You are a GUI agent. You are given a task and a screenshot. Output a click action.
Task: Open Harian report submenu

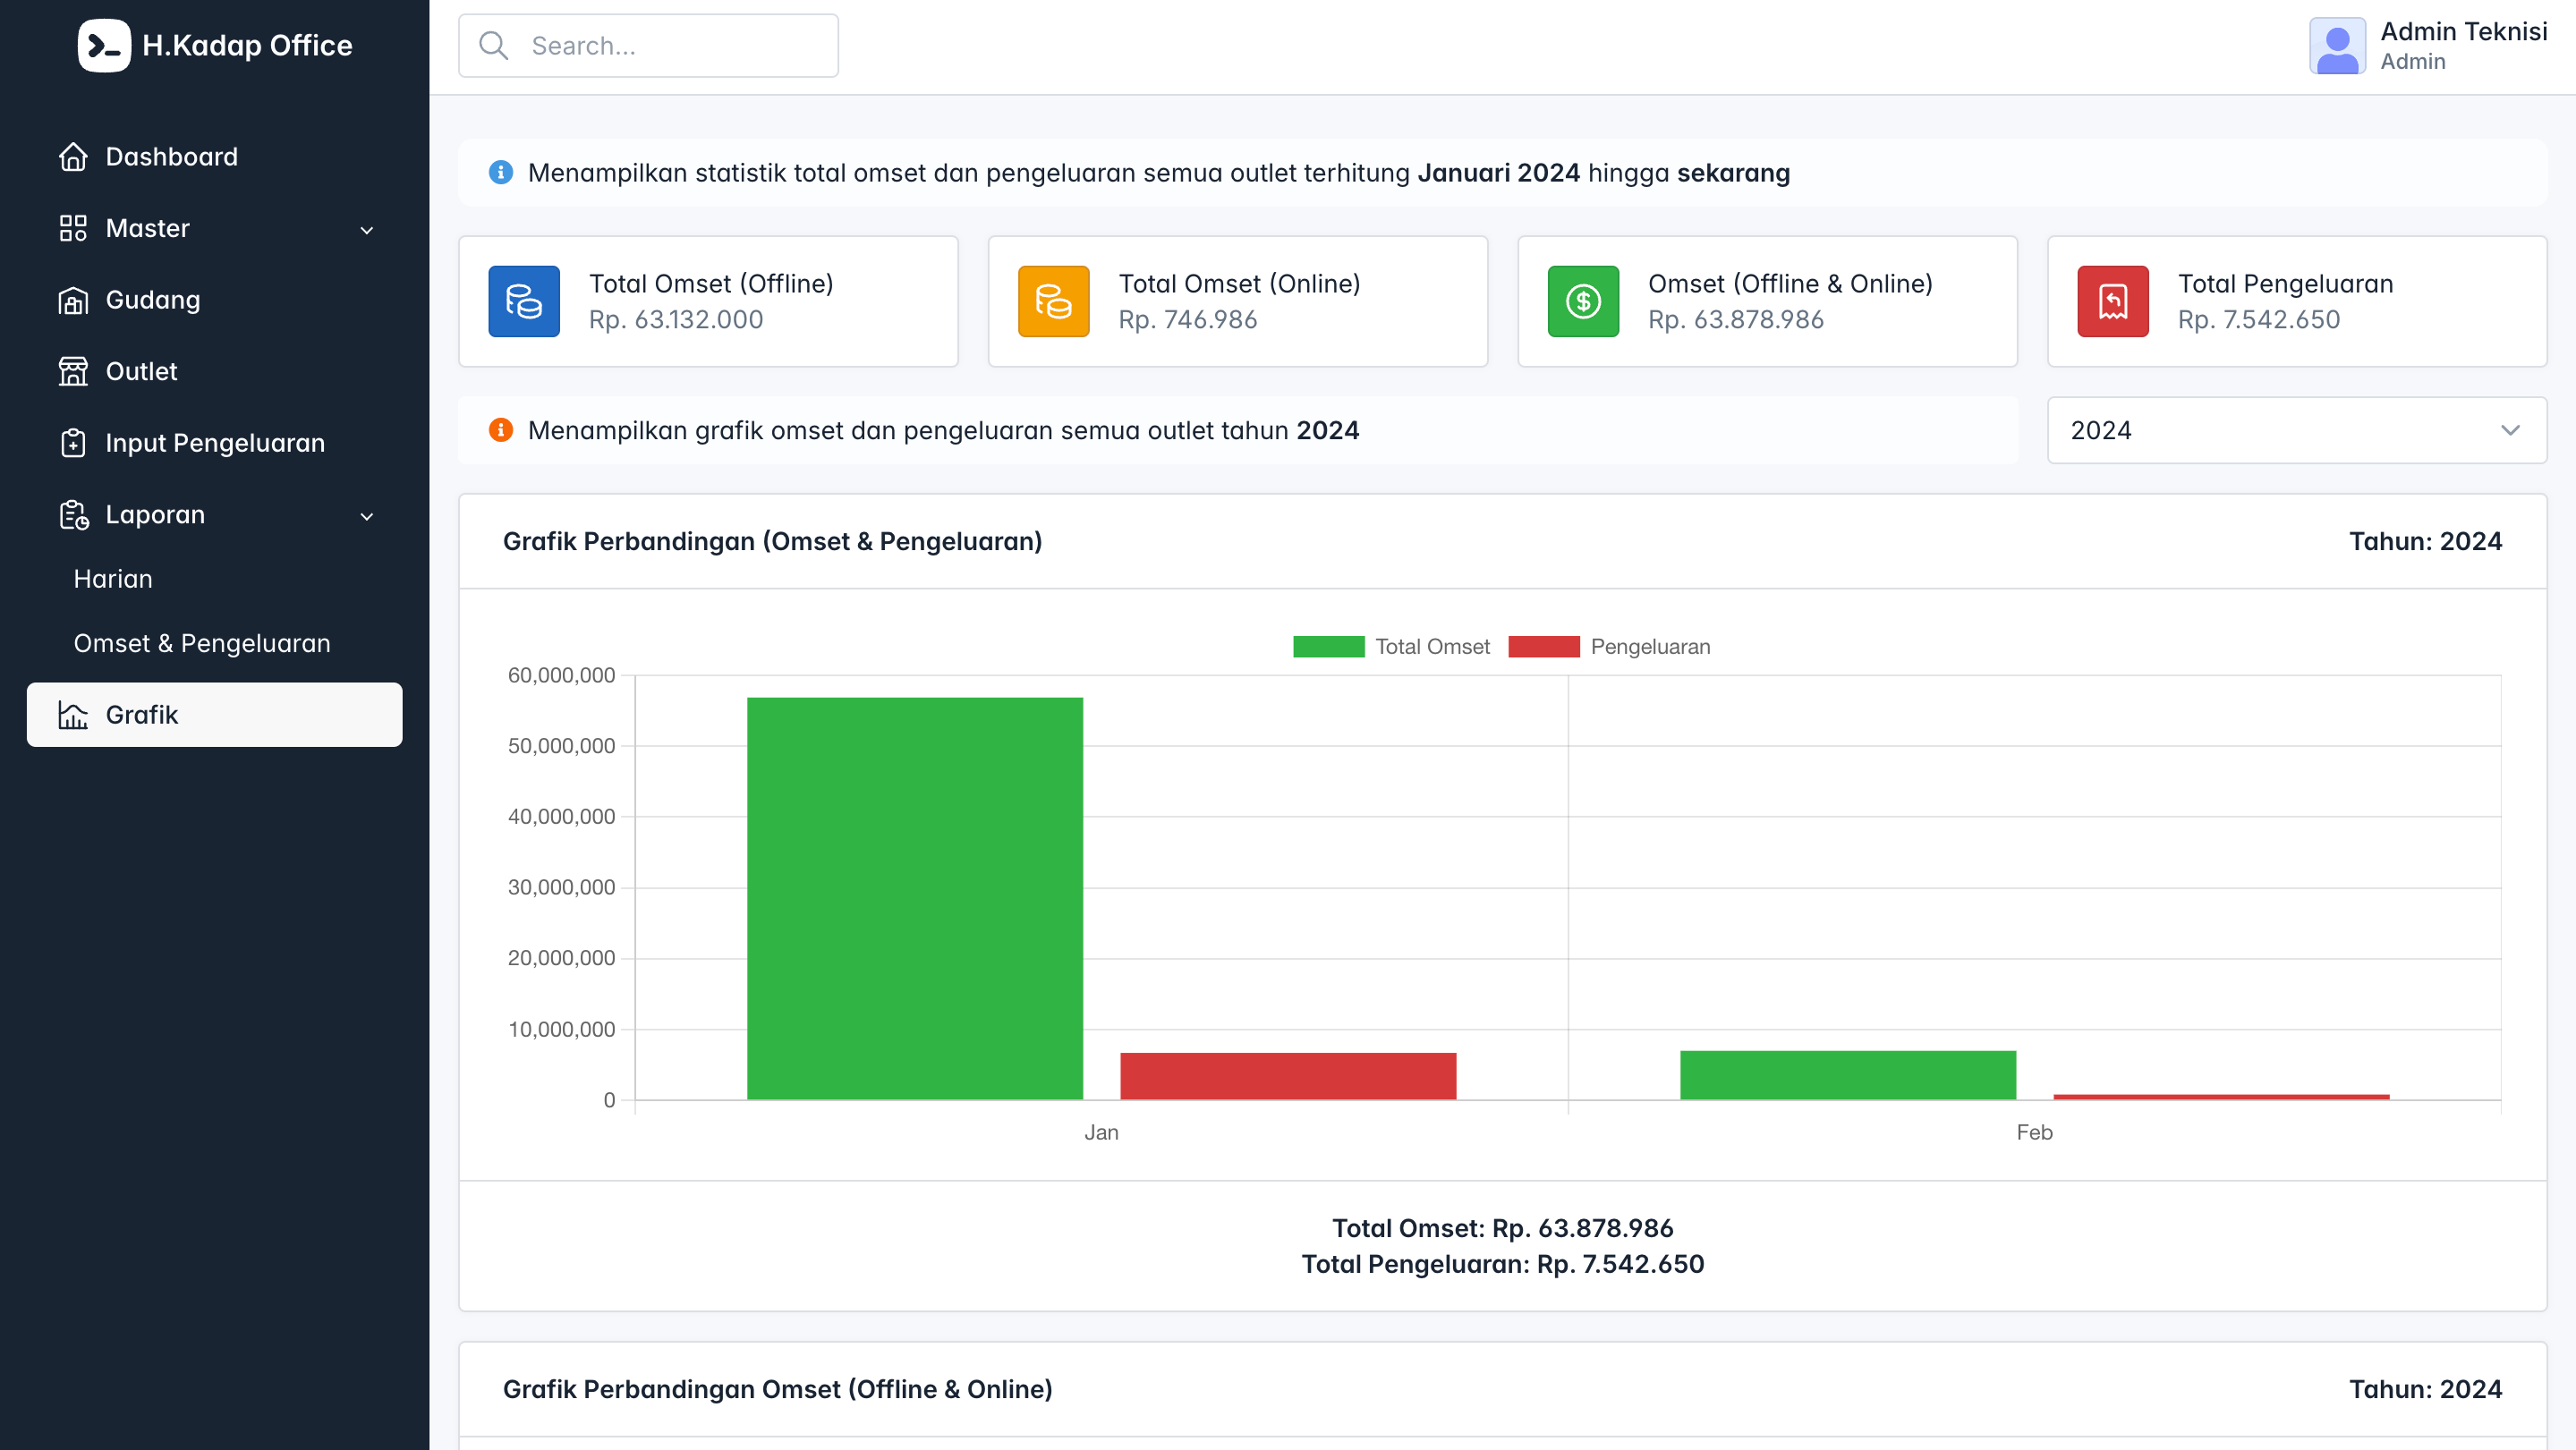pos(113,579)
